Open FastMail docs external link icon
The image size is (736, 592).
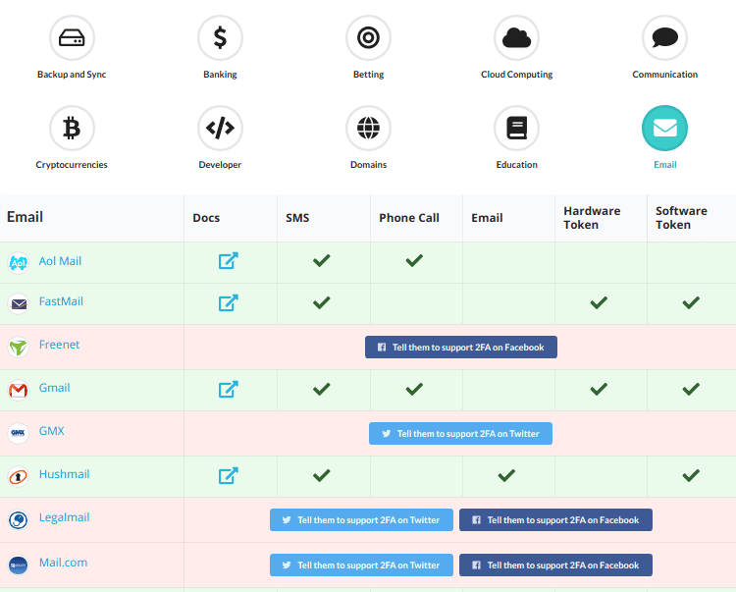[229, 302]
